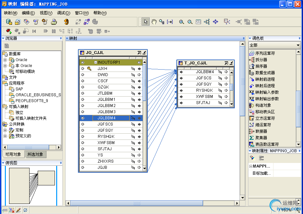Click scroll down arrow in JQ_CJJL operator
Image resolution: width=303 pixels, height=214 pixels.
[x=144, y=168]
